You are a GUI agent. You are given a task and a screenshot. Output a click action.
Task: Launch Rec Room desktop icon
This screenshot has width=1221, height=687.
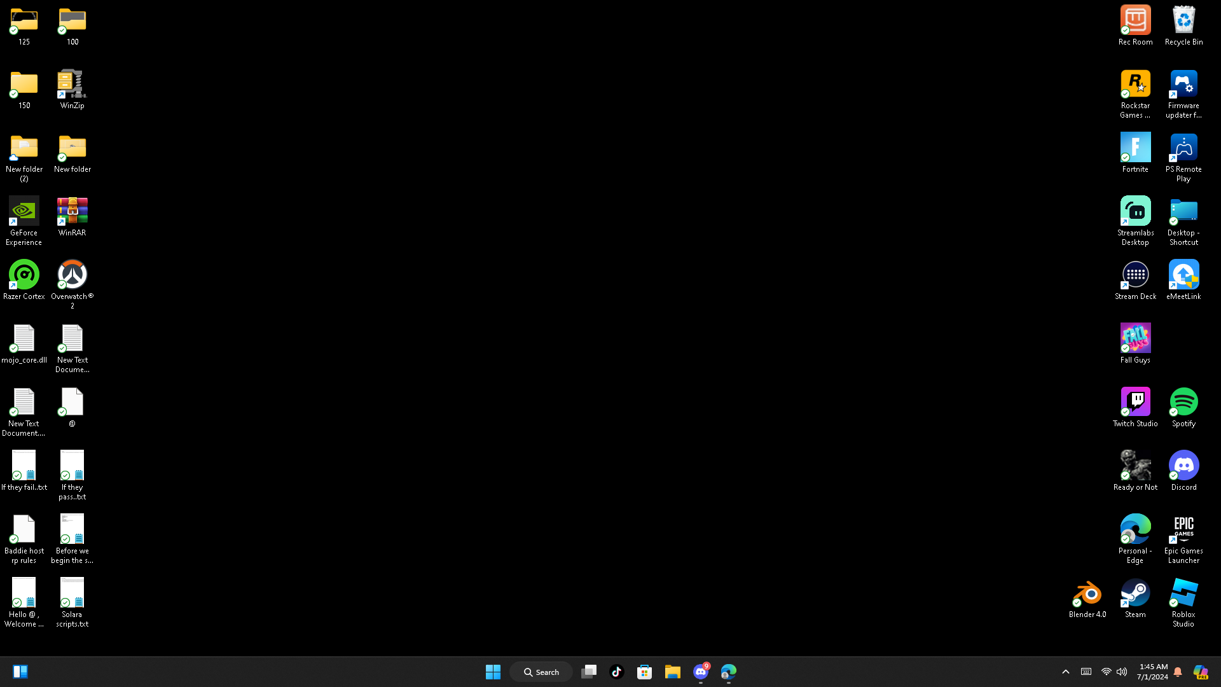[1135, 25]
